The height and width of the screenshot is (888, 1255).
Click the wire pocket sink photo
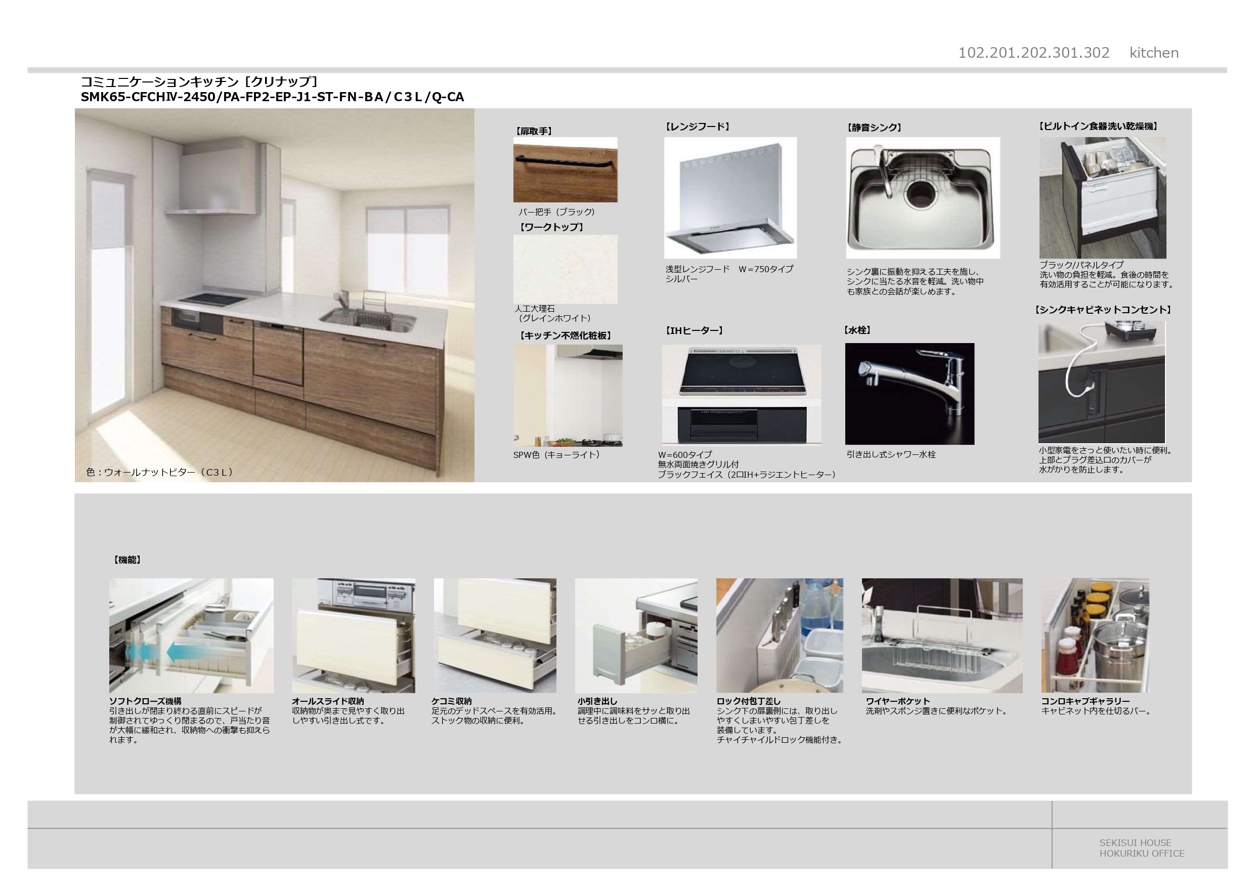(x=942, y=636)
